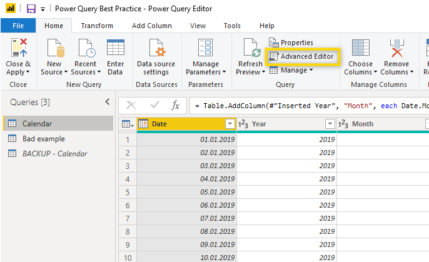429x262 pixels.
Task: Select the BACKUP - Calendar query
Action: tap(58, 153)
